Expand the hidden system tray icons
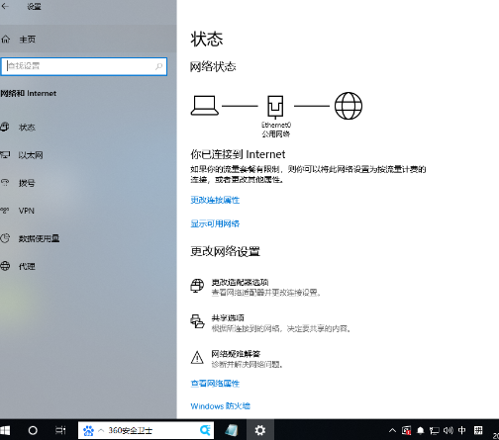499x440 pixels. click(x=392, y=430)
